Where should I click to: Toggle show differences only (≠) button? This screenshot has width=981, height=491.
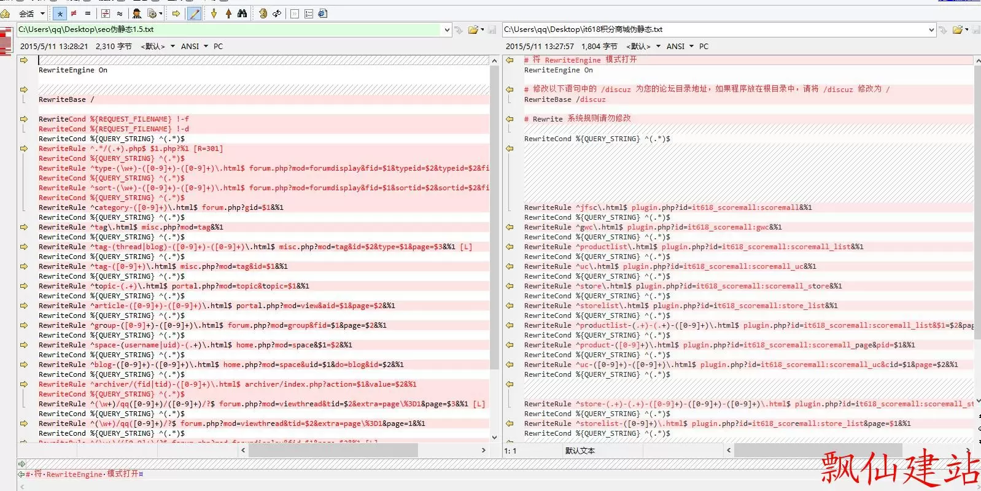coord(74,14)
